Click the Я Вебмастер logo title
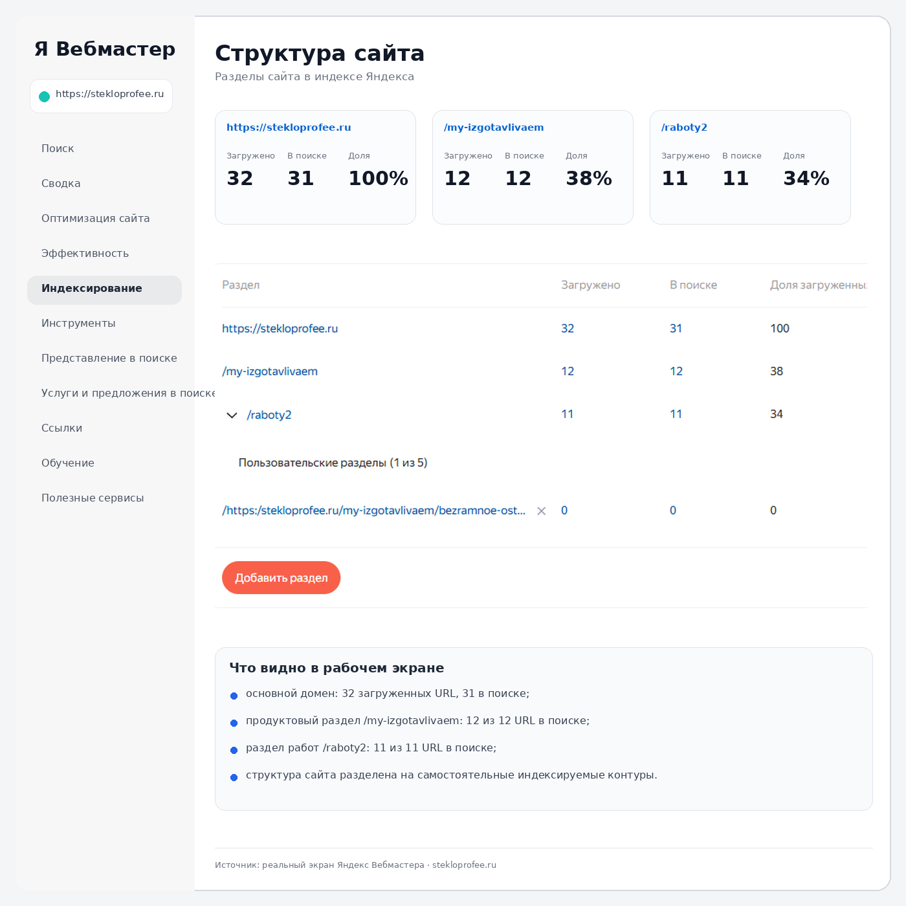Viewport: 906px width, 906px height. pyautogui.click(x=105, y=49)
